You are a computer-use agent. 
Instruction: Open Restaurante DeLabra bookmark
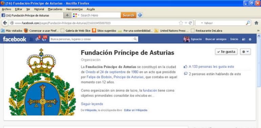206,31
